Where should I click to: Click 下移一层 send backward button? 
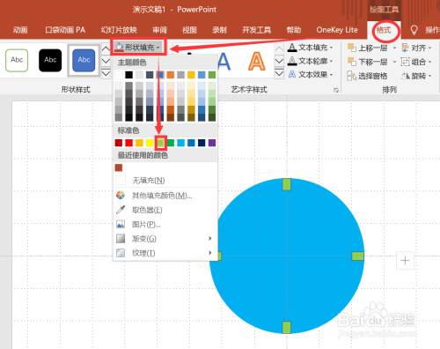click(x=368, y=62)
